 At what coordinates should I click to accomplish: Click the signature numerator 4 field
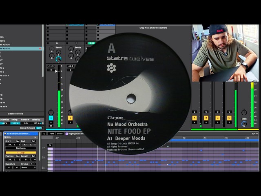[x=9, y=167]
